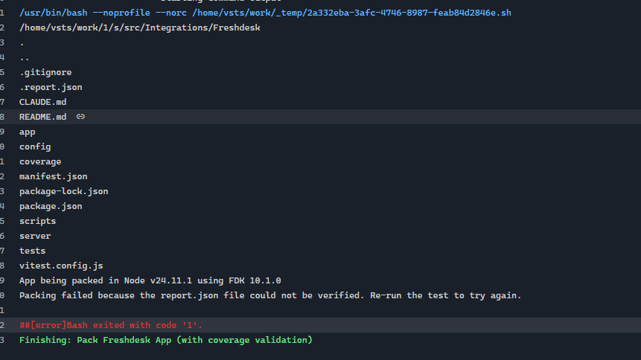
Task: Select the config log line
Action: (x=35, y=147)
